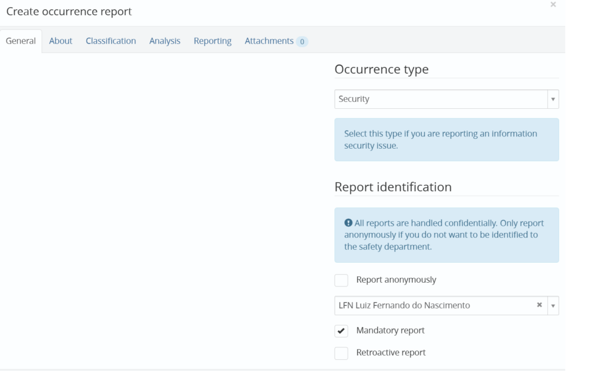
Task: Select the General tab
Action: [x=21, y=41]
